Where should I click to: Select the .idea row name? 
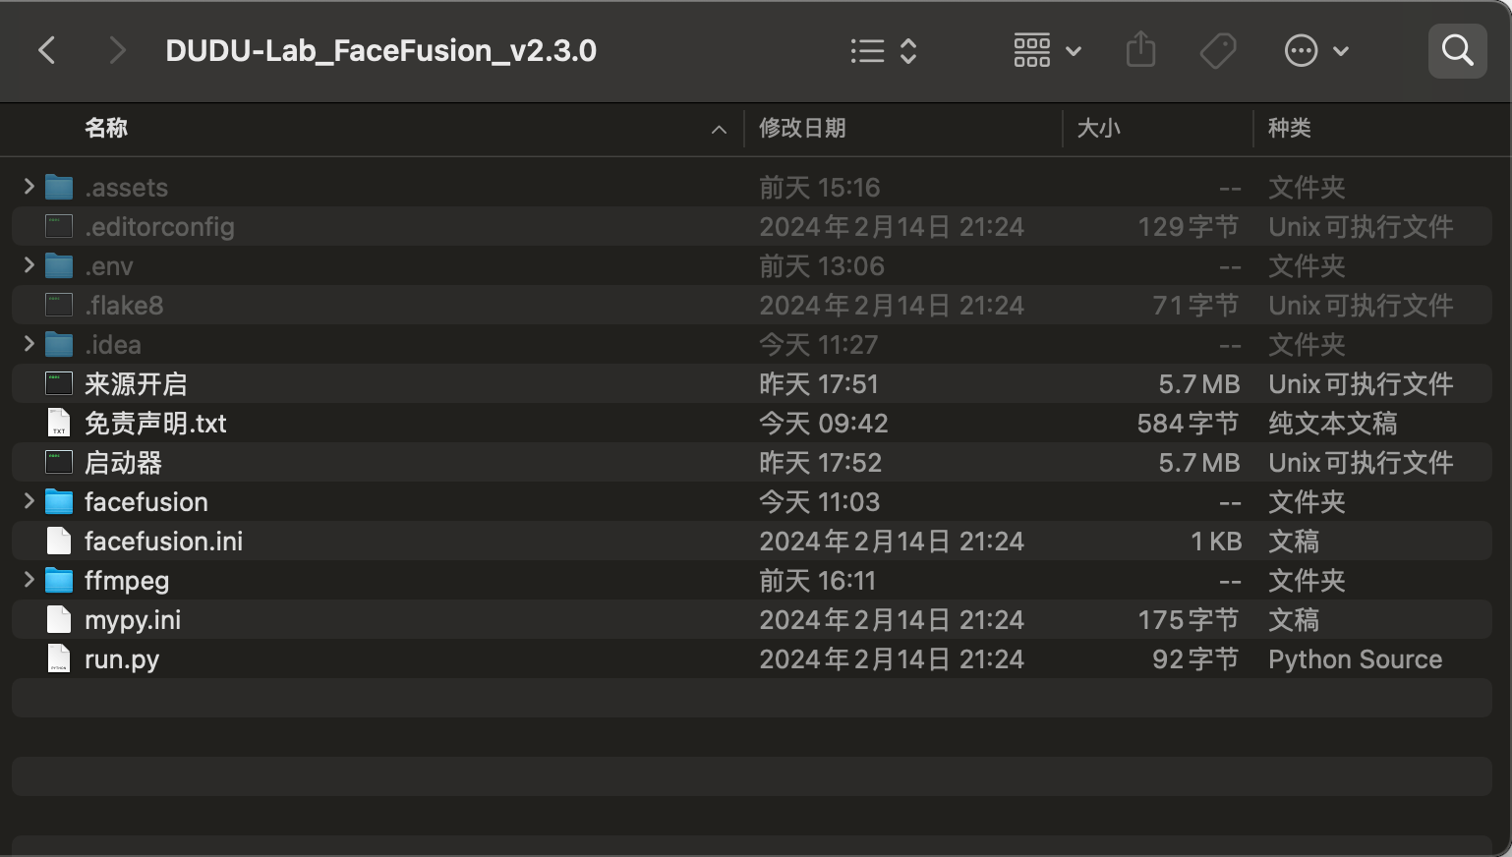[112, 345]
